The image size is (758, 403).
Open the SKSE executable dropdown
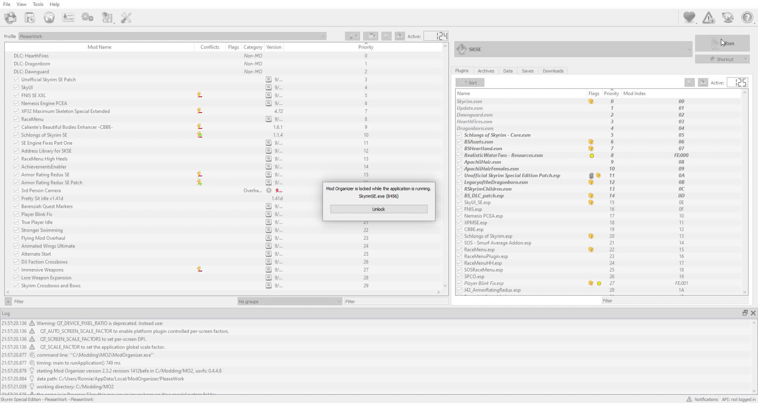[573, 49]
